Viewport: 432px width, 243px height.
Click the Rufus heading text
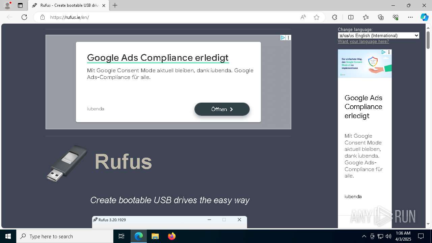(x=123, y=161)
